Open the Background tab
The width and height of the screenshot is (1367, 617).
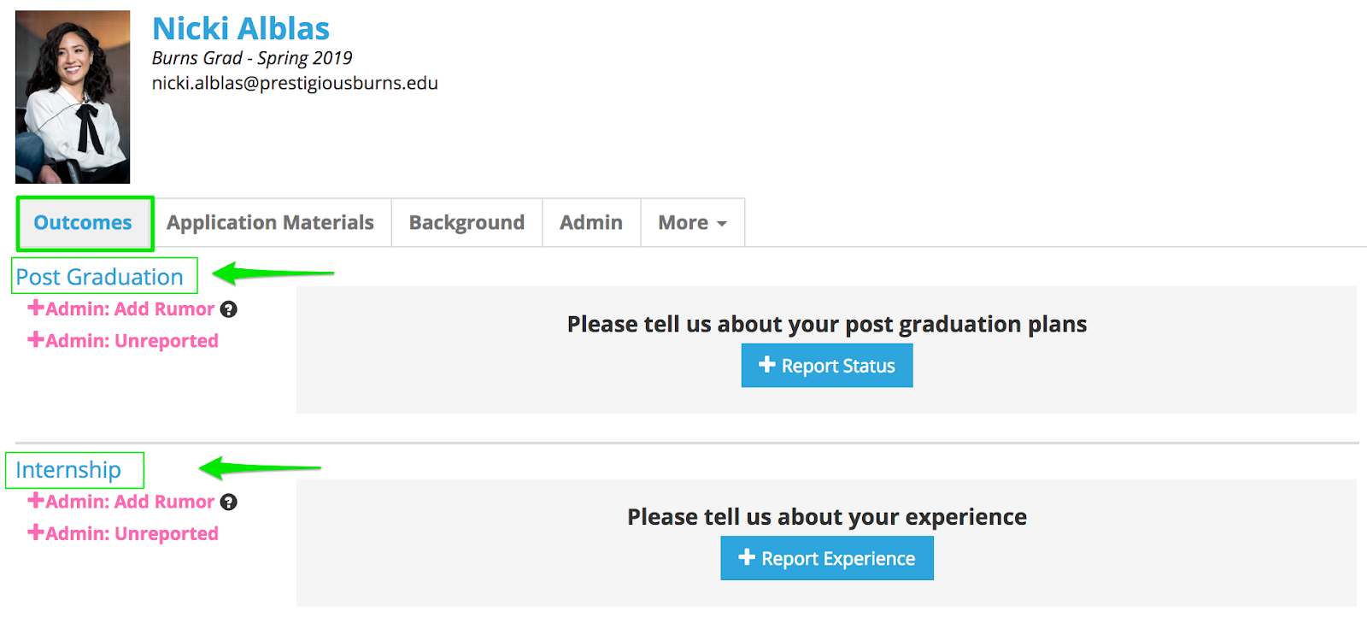tap(466, 223)
